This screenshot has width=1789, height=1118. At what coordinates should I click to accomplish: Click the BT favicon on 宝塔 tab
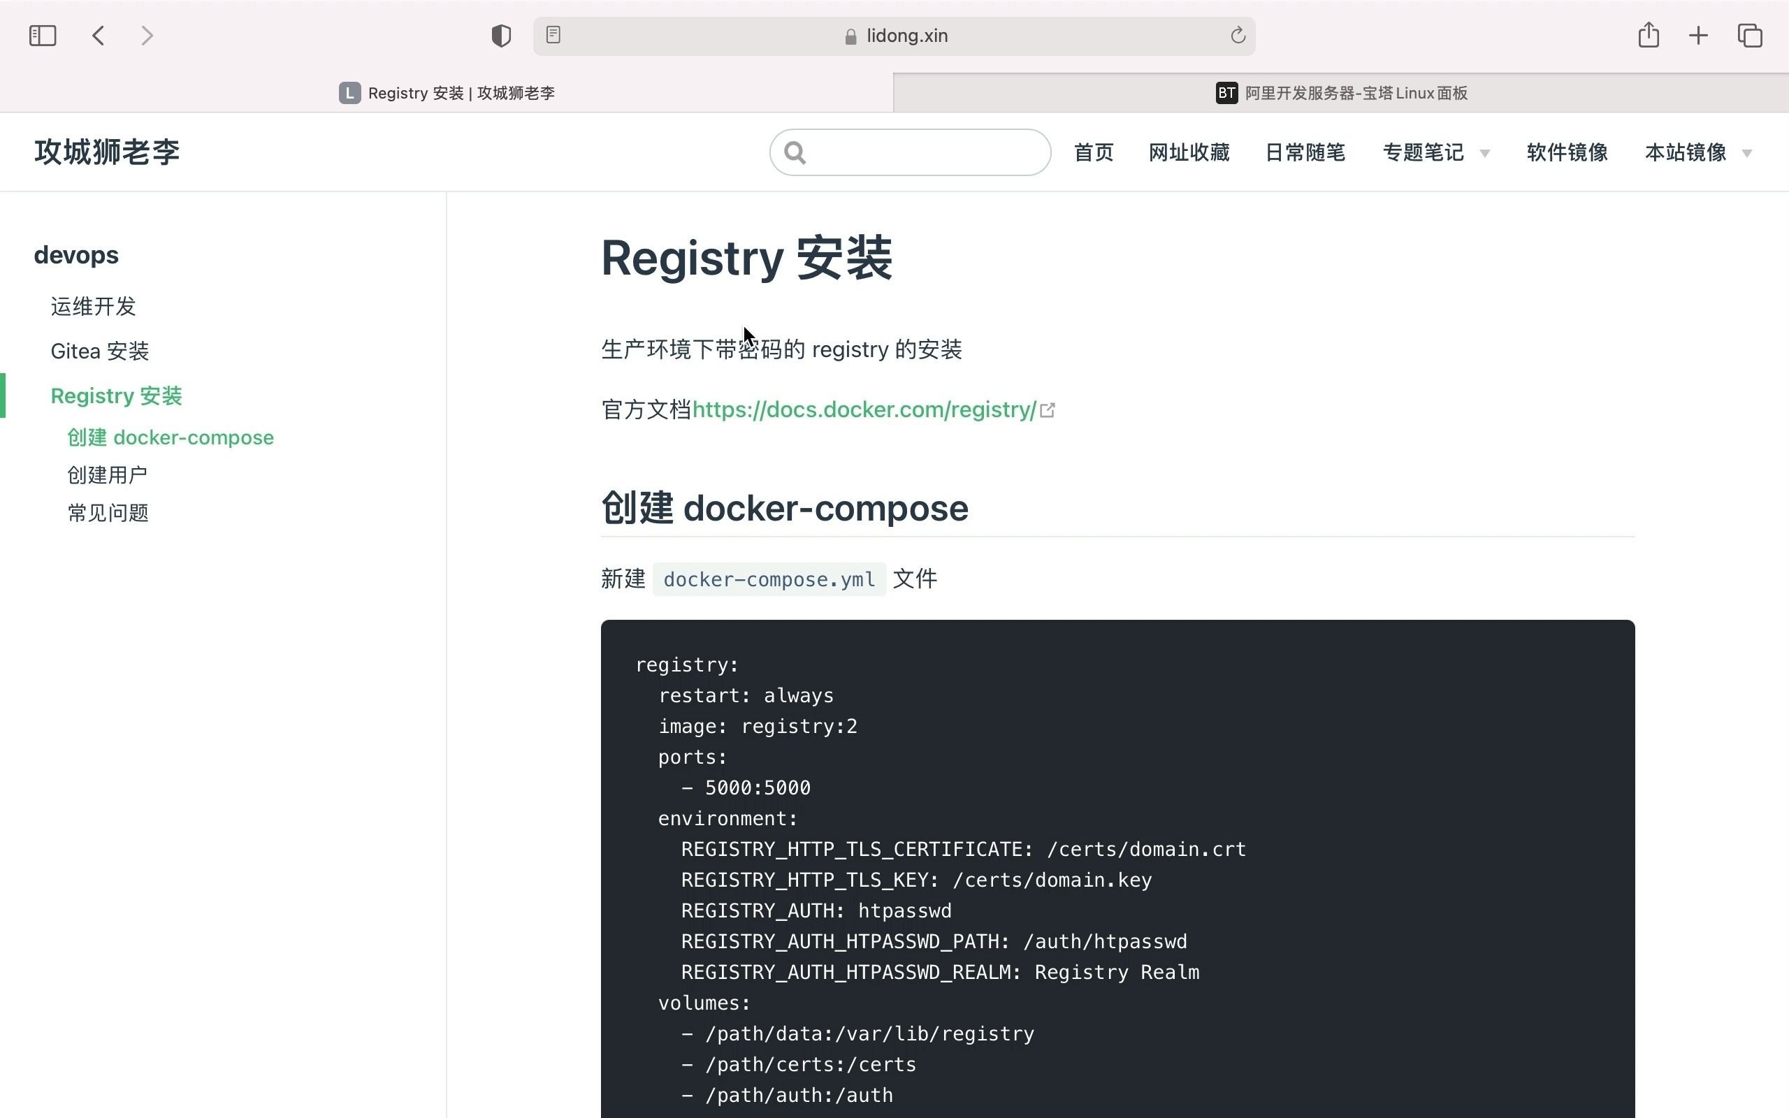click(1226, 93)
